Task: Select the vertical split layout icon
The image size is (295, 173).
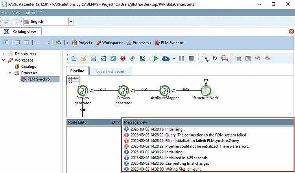Action: pyautogui.click(x=26, y=43)
